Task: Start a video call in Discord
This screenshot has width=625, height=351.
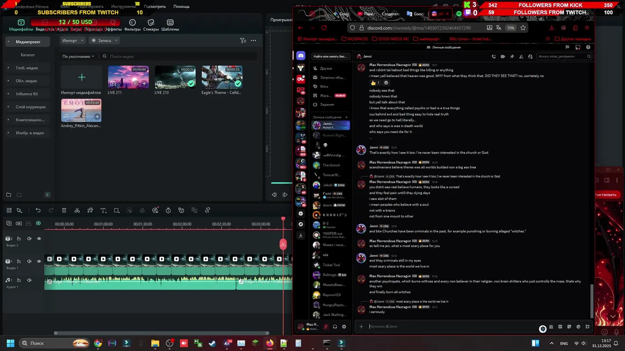Action: pos(502,57)
